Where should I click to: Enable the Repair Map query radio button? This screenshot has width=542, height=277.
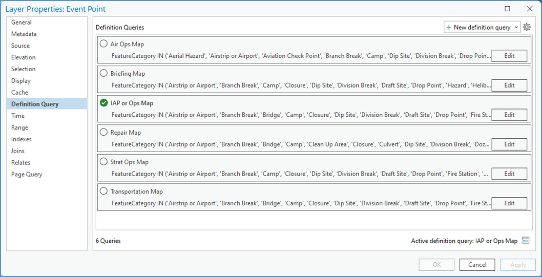coord(104,132)
